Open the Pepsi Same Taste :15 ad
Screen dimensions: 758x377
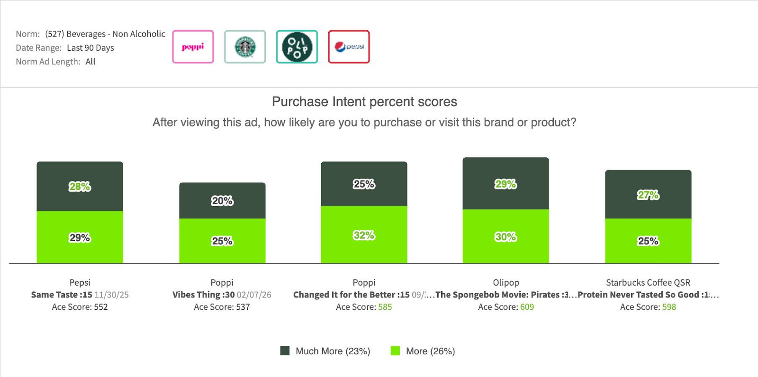[x=62, y=295]
